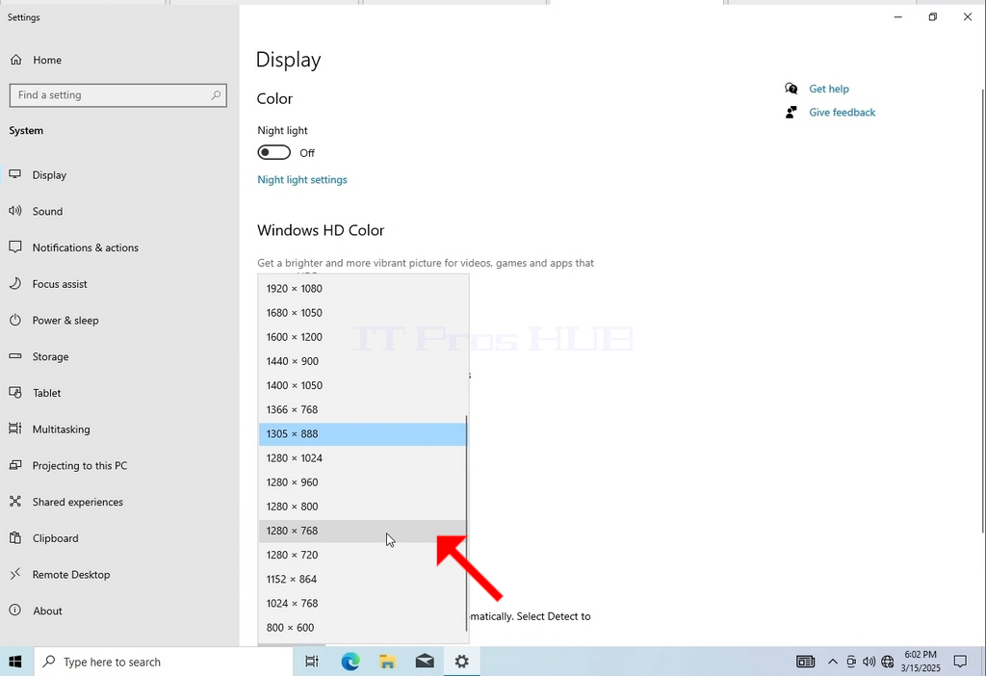Open the Get help link
The width and height of the screenshot is (986, 676).
pos(829,89)
